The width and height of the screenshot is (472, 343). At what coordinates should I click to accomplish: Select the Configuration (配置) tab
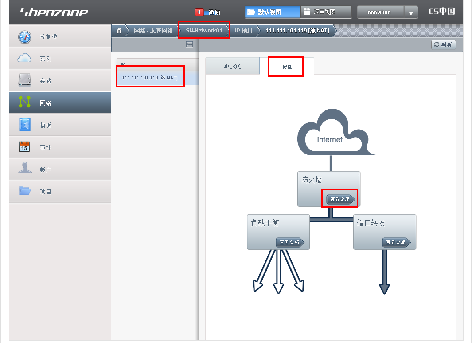[x=287, y=67]
